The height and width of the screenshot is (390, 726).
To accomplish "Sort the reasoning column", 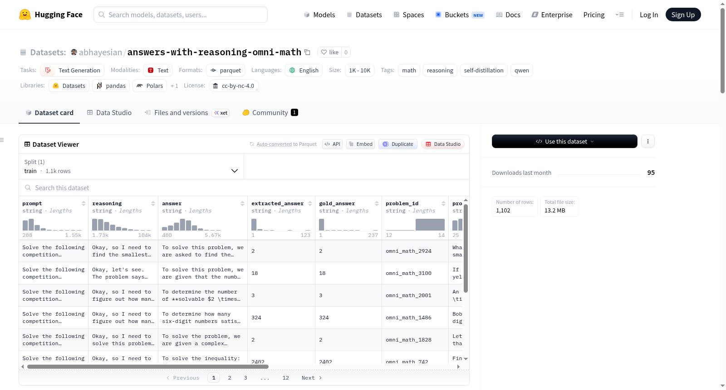I will click(153, 203).
